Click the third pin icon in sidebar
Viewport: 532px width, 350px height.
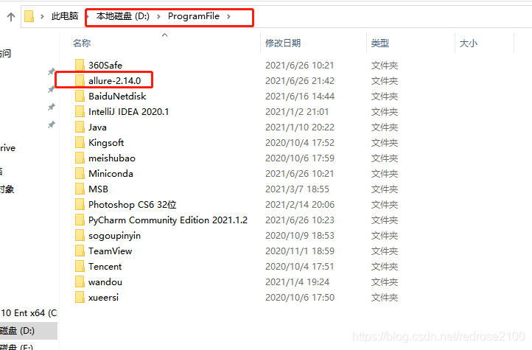click(52, 107)
